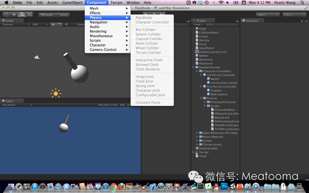Open the 2 by 3 layout dropdown
The width and height of the screenshot is (309, 193).
[x=294, y=14]
